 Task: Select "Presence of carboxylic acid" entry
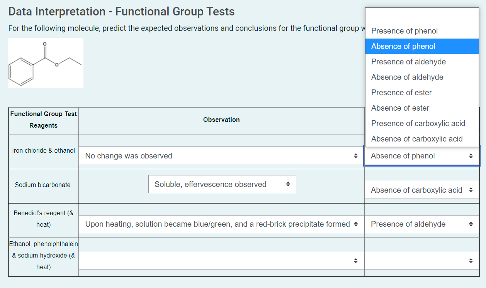tap(418, 123)
